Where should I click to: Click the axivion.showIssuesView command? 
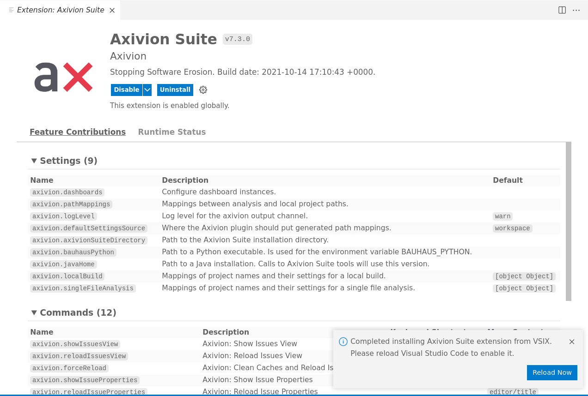pos(75,344)
